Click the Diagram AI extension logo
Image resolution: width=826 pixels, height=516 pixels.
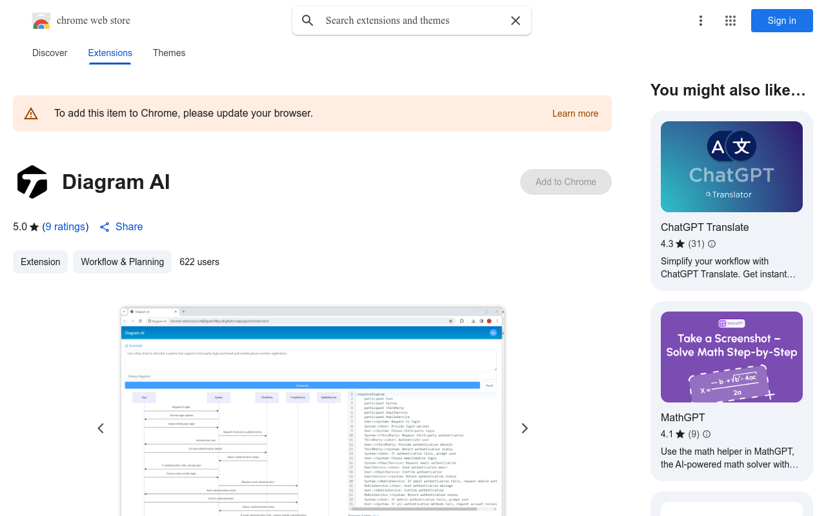[32, 182]
